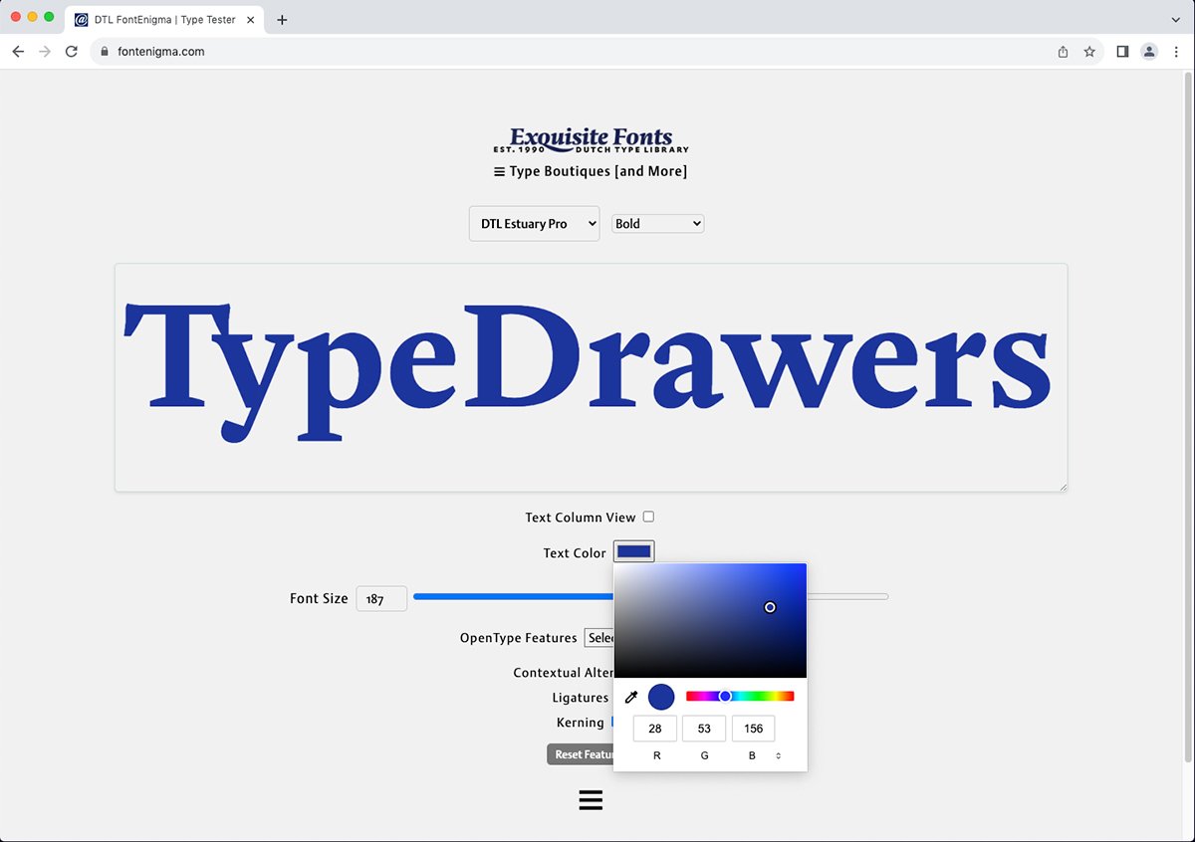Show the tab search dropdown

[1176, 20]
